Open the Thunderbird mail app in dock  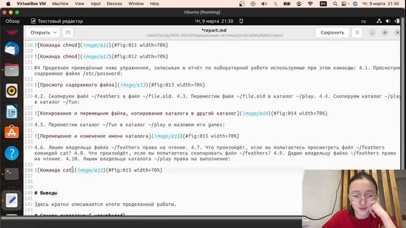(x=11, y=49)
